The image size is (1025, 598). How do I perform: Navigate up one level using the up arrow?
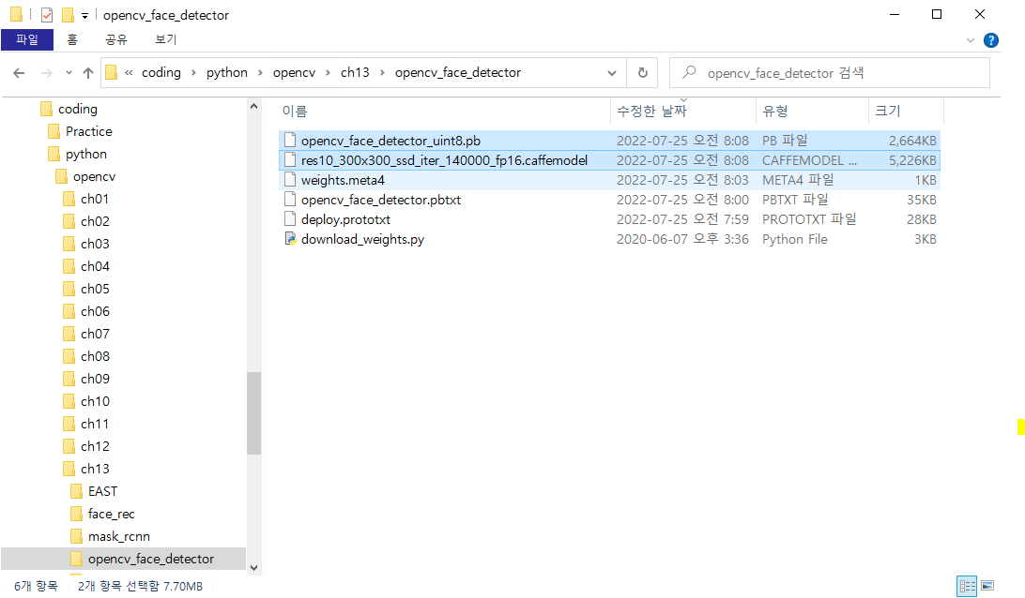[x=88, y=72]
